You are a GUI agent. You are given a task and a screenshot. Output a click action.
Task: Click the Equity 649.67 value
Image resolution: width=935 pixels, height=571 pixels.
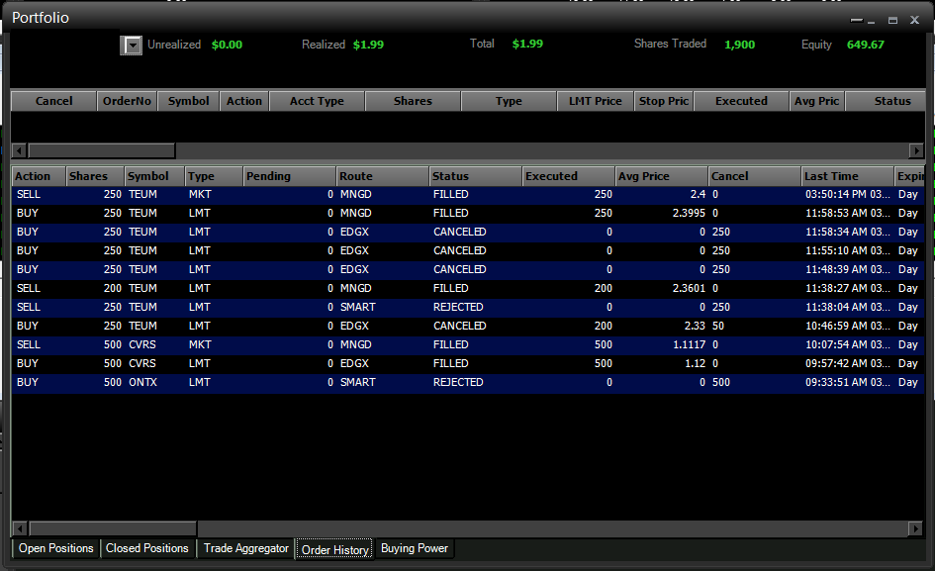click(x=865, y=45)
